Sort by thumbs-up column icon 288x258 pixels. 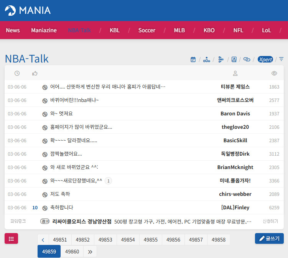(x=35, y=74)
